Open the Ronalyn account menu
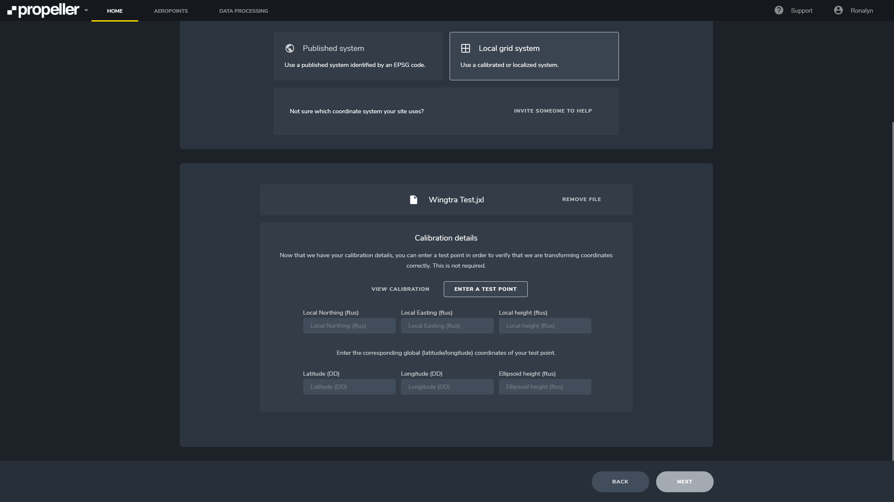Image resolution: width=894 pixels, height=502 pixels. pos(861,11)
